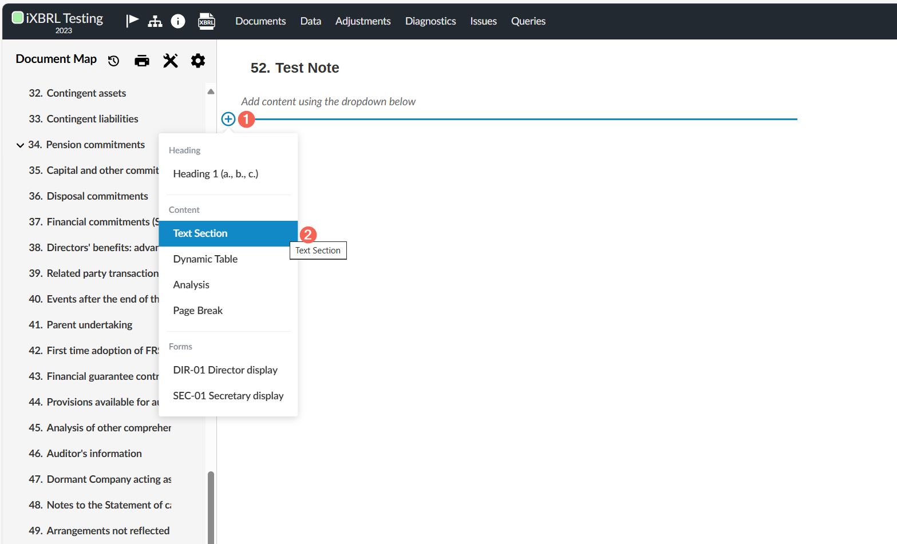
Task: Collapse the 34. Pension commitments chevron
Action: pos(20,145)
